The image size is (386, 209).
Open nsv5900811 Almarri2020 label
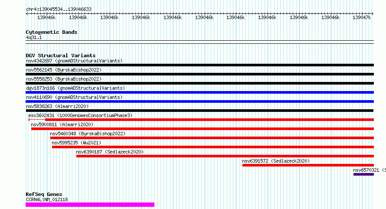pos(62,124)
